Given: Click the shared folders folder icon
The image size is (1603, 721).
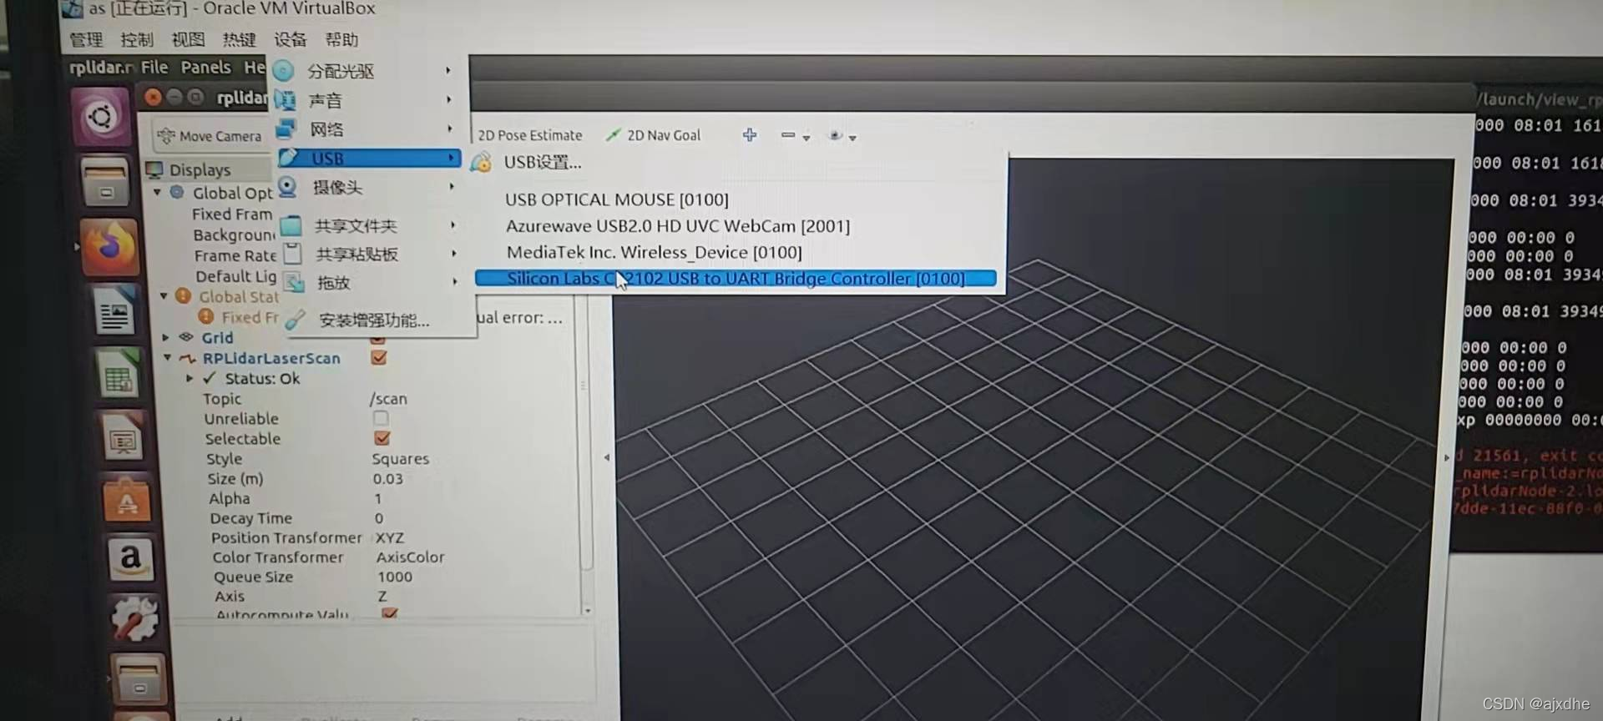Looking at the screenshot, I should 291,225.
